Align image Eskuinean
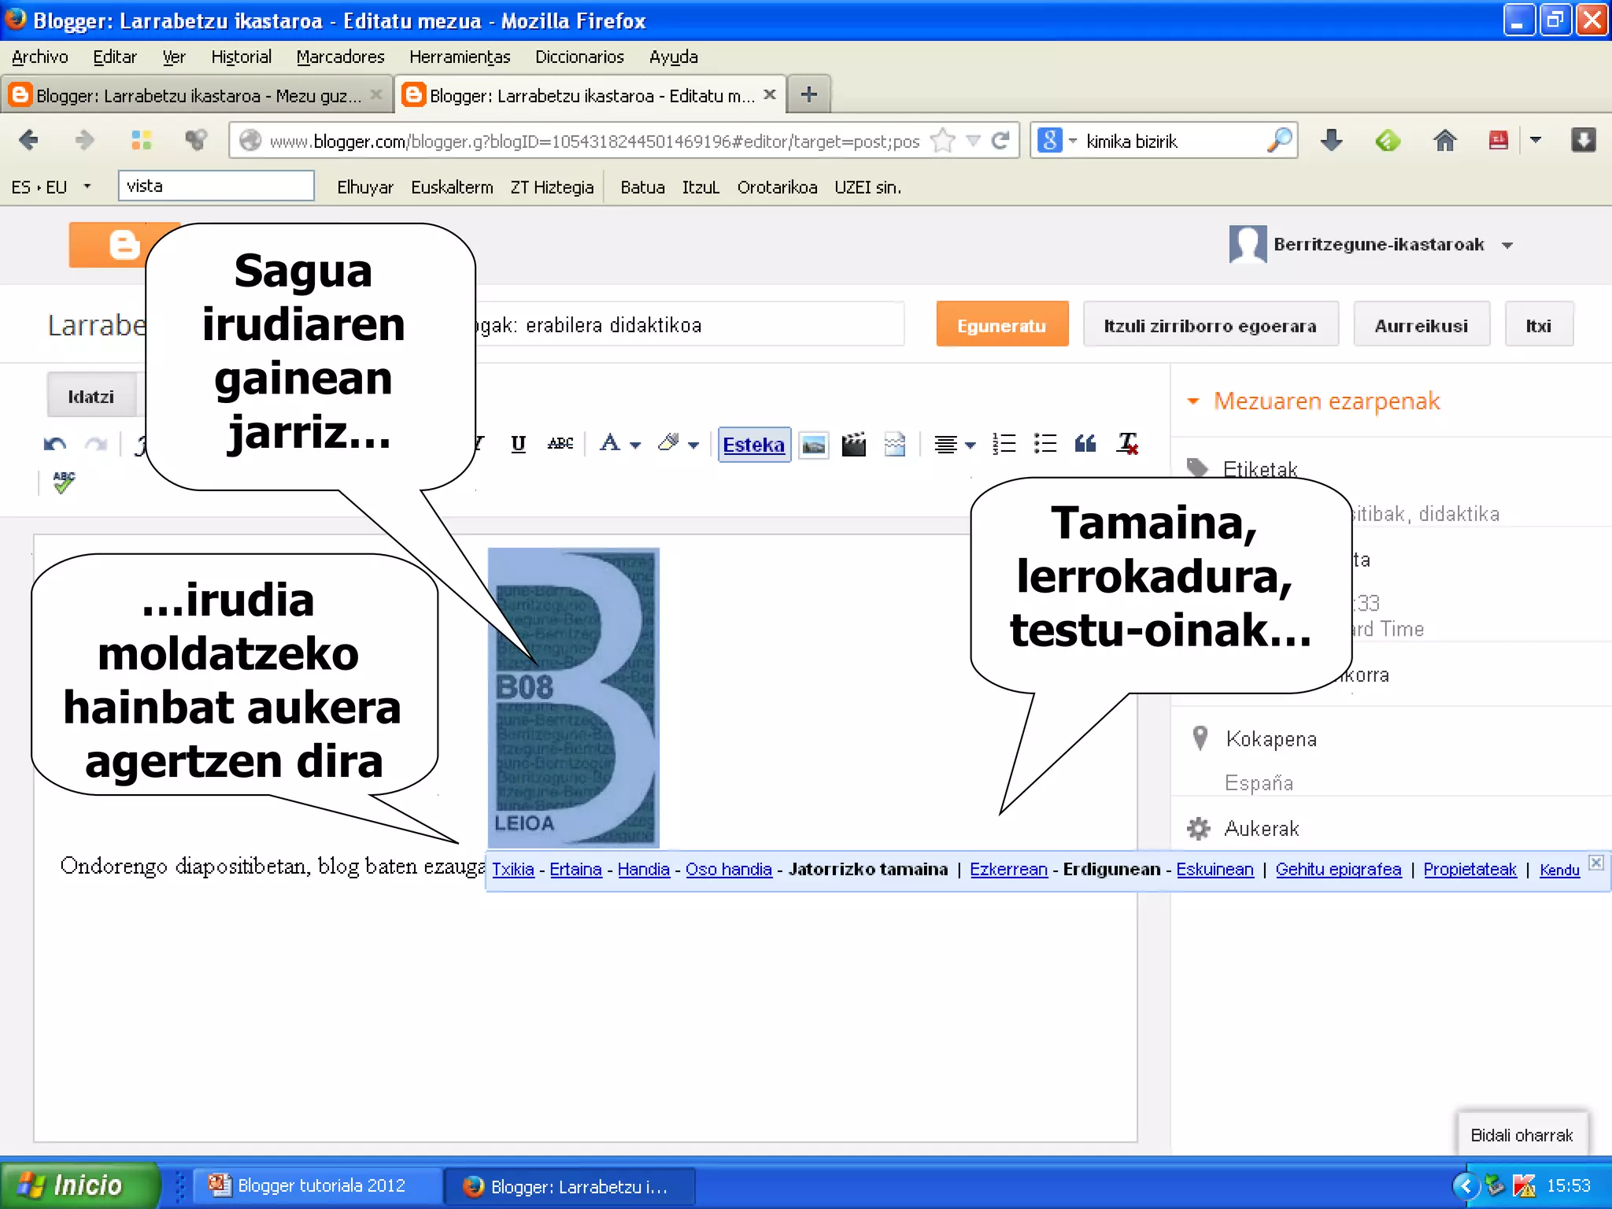This screenshot has width=1612, height=1209. tap(1215, 870)
